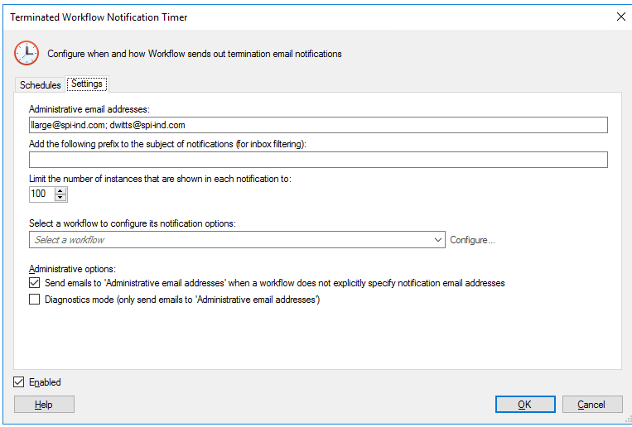
Task: Click the dialog title bar text
Action: tap(99, 17)
